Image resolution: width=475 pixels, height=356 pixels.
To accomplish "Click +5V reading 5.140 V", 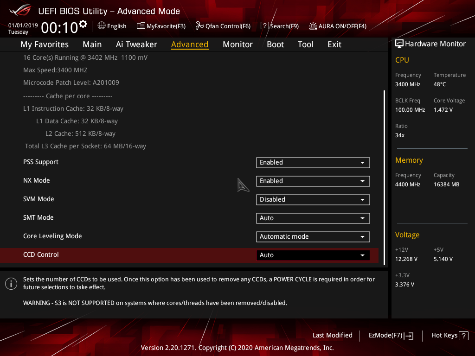I will tap(443, 259).
